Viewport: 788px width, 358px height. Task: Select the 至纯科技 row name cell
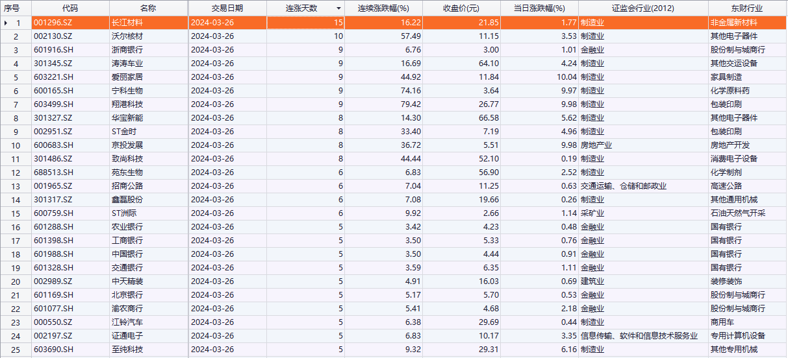click(127, 350)
